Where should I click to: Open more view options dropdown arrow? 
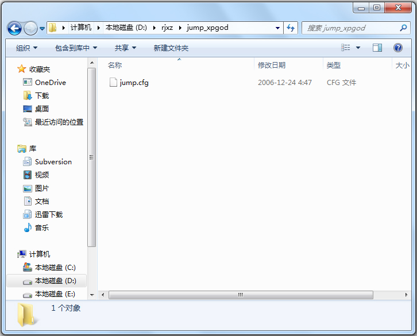[x=358, y=48]
